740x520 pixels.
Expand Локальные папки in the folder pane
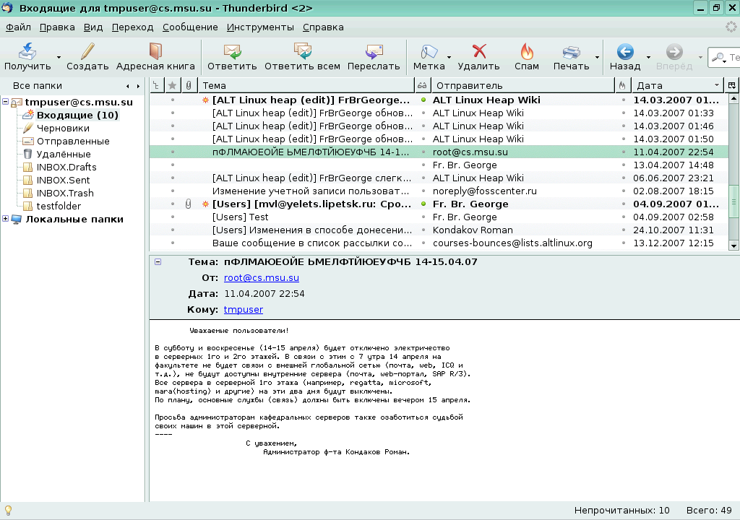pos(7,219)
